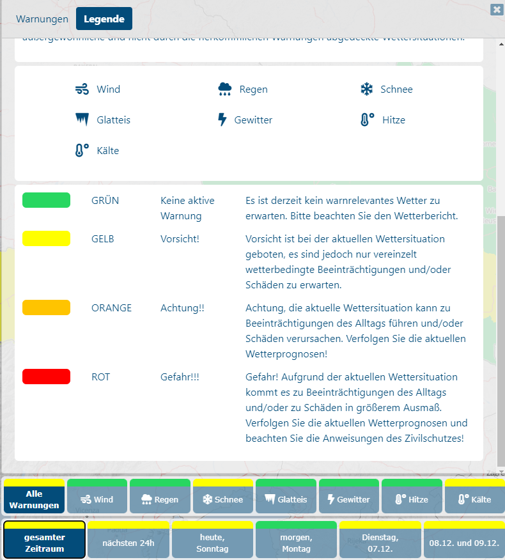
Task: Filter warnings by Gewitter
Action: tap(349, 496)
